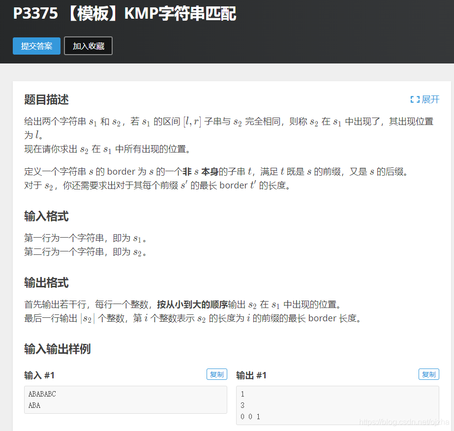Click the 输入格式 heading
This screenshot has height=431, width=454.
coord(46,216)
